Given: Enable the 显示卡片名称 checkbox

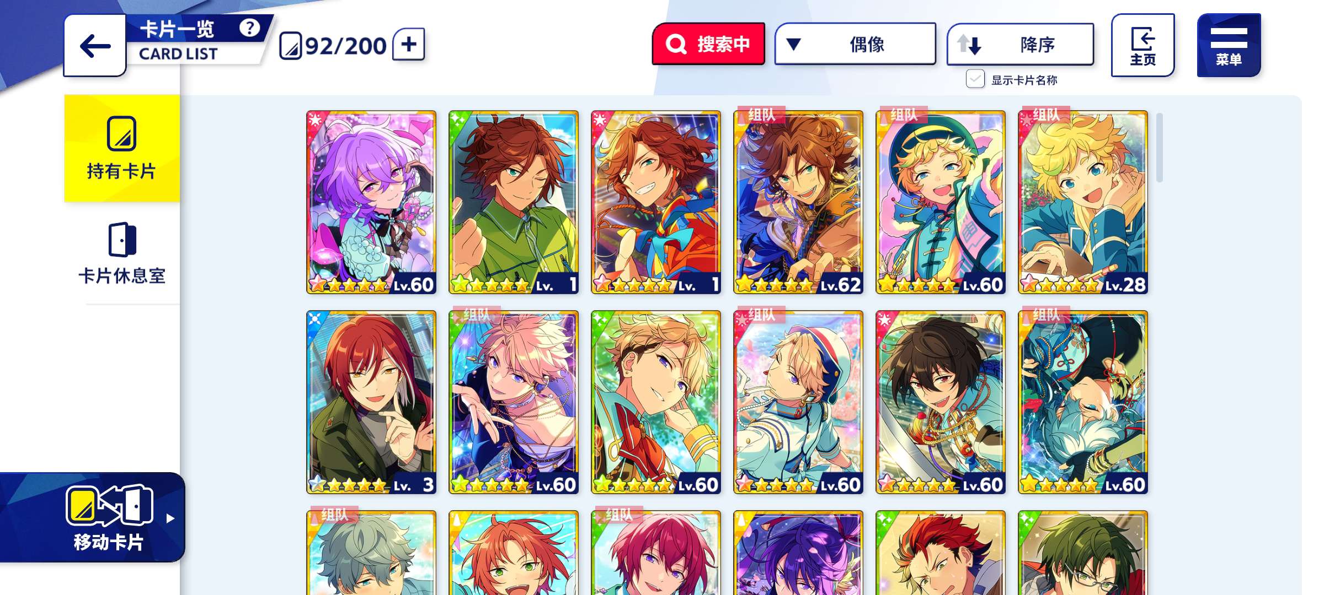Looking at the screenshot, I should tap(975, 79).
